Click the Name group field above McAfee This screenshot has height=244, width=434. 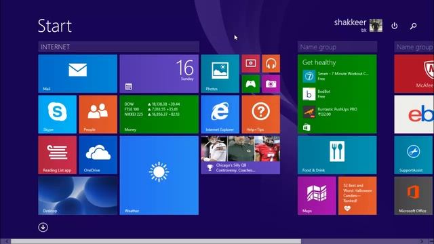point(414,47)
